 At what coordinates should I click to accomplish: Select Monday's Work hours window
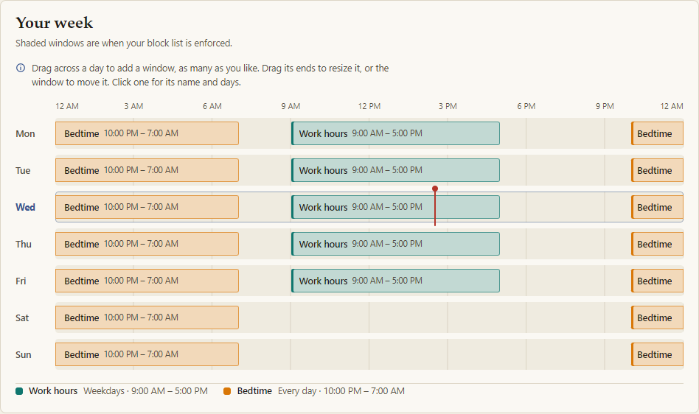pyautogui.click(x=395, y=133)
